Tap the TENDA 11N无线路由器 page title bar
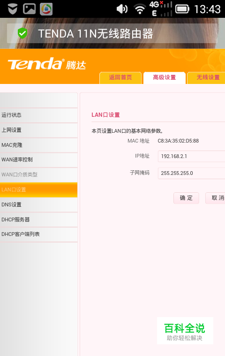This screenshot has height=356, width=225. tap(112, 33)
